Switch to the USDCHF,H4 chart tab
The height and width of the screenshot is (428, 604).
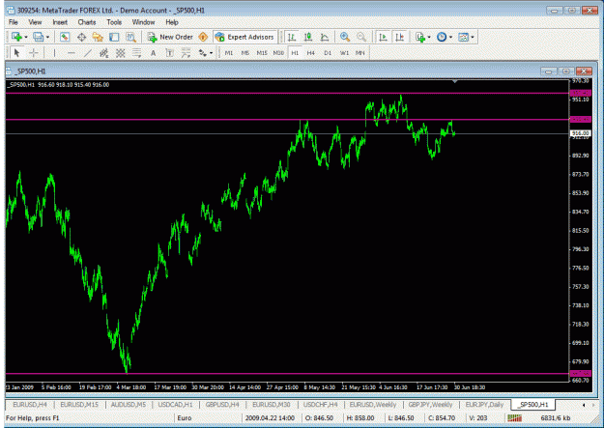tap(321, 405)
